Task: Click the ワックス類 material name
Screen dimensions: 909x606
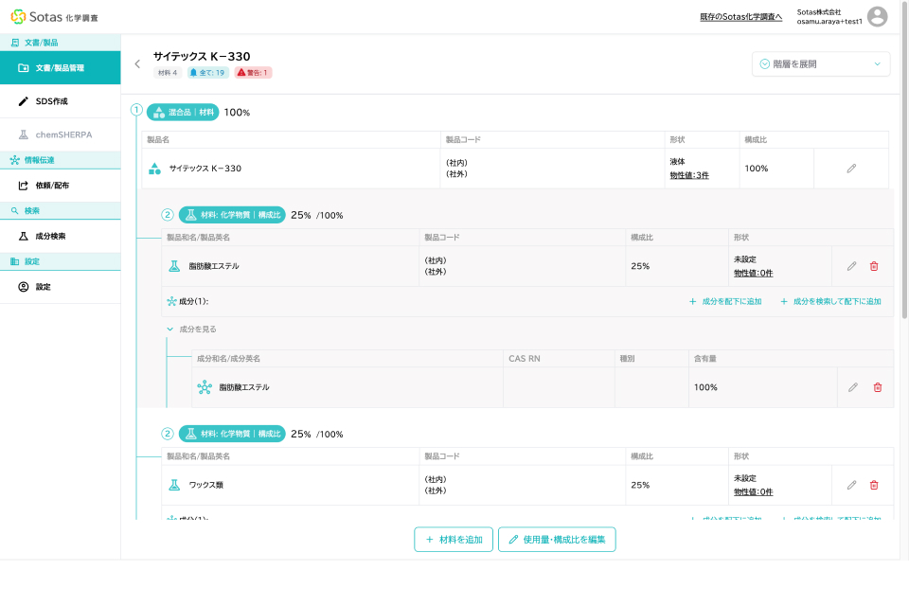Action: point(205,485)
